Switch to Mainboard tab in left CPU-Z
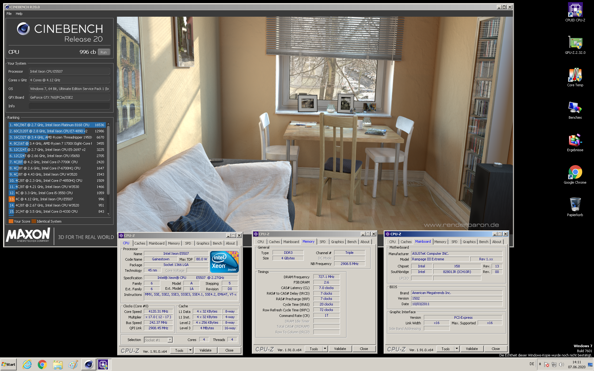594x371 pixels. tap(157, 243)
